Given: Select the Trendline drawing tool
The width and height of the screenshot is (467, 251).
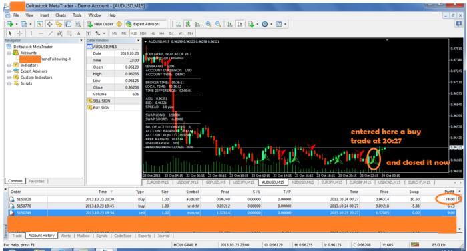Looking at the screenshot, I should (50, 33).
